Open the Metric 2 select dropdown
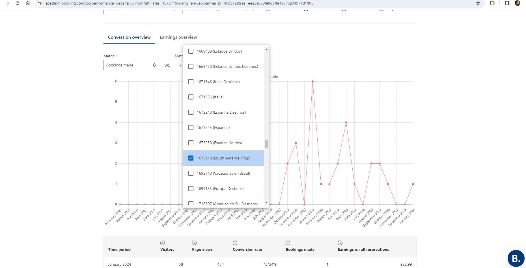This screenshot has height=268, width=526. point(179,65)
